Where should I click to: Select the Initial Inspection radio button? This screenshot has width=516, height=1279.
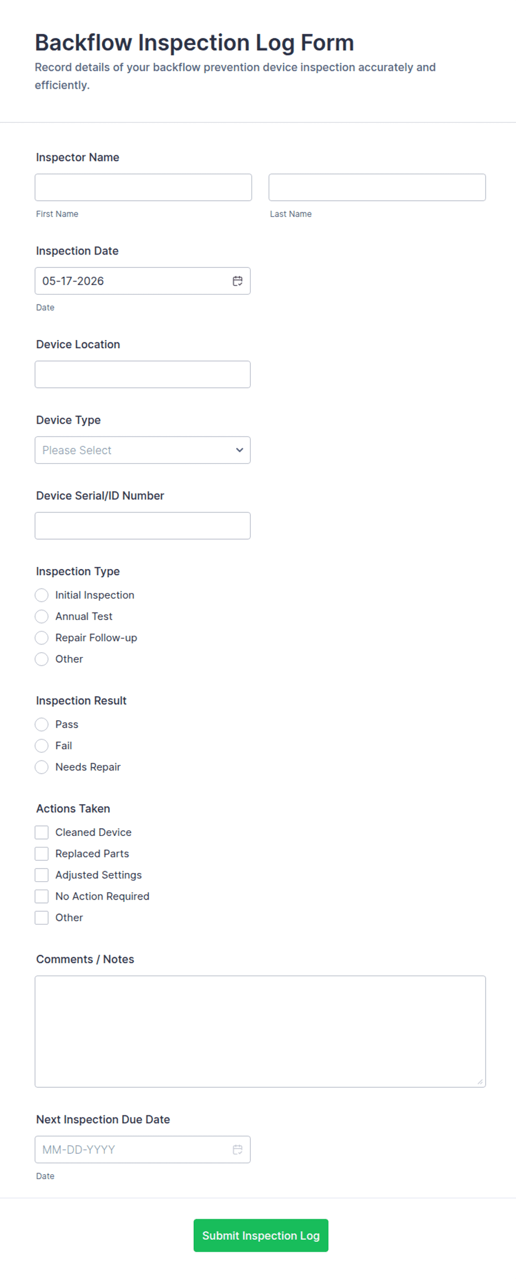pos(42,595)
